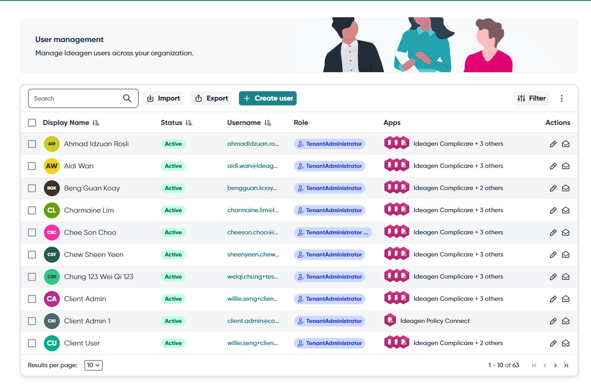Click envelope icon for Beng Guan Koay
The width and height of the screenshot is (591, 388).
[x=566, y=188]
